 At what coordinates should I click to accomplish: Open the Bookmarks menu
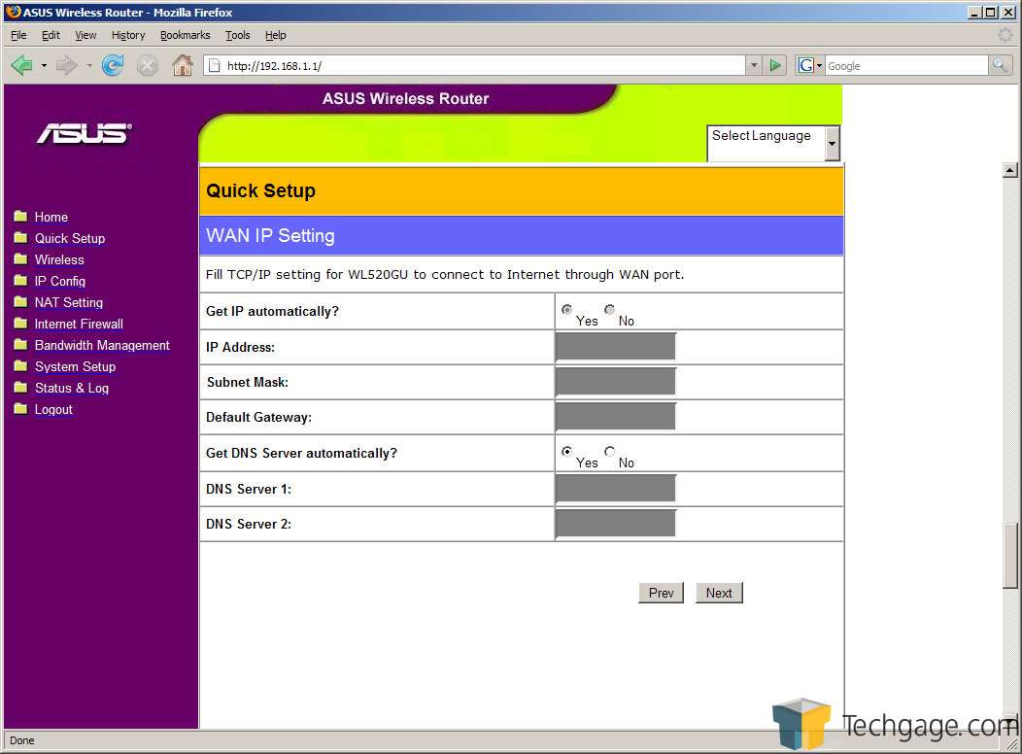point(186,35)
